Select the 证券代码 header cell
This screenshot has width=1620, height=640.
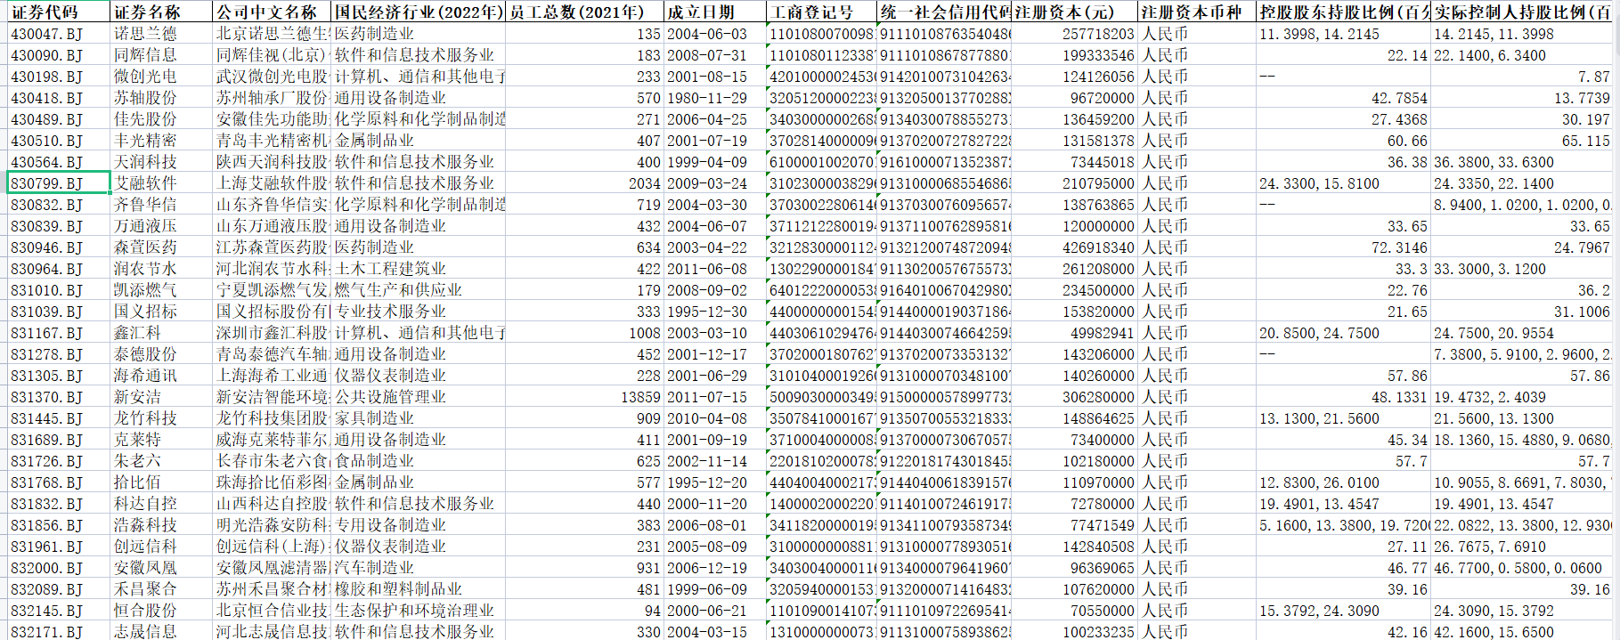(59, 12)
